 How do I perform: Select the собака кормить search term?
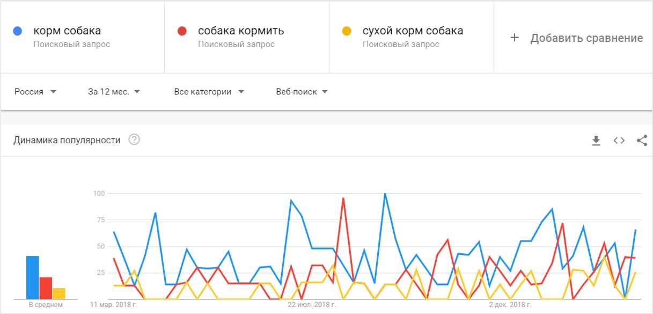click(x=241, y=31)
